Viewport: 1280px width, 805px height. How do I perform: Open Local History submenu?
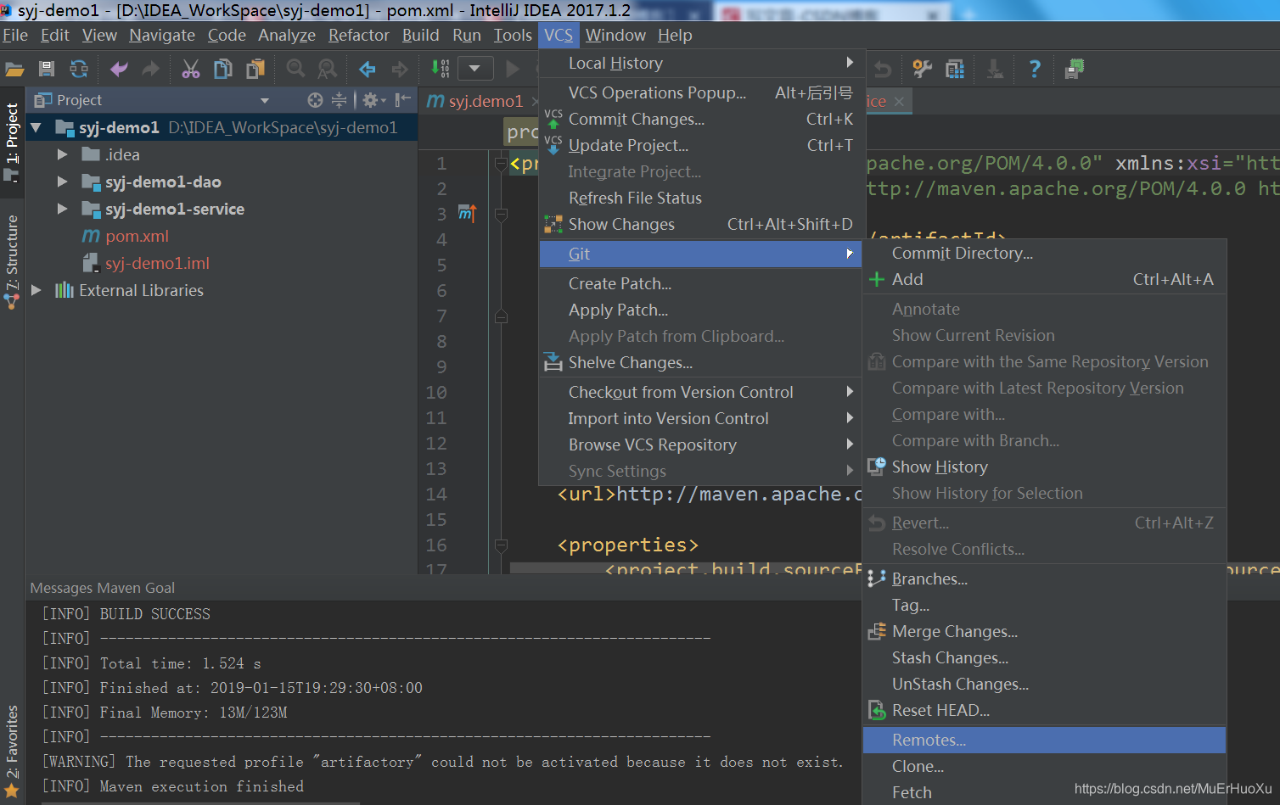pos(701,63)
